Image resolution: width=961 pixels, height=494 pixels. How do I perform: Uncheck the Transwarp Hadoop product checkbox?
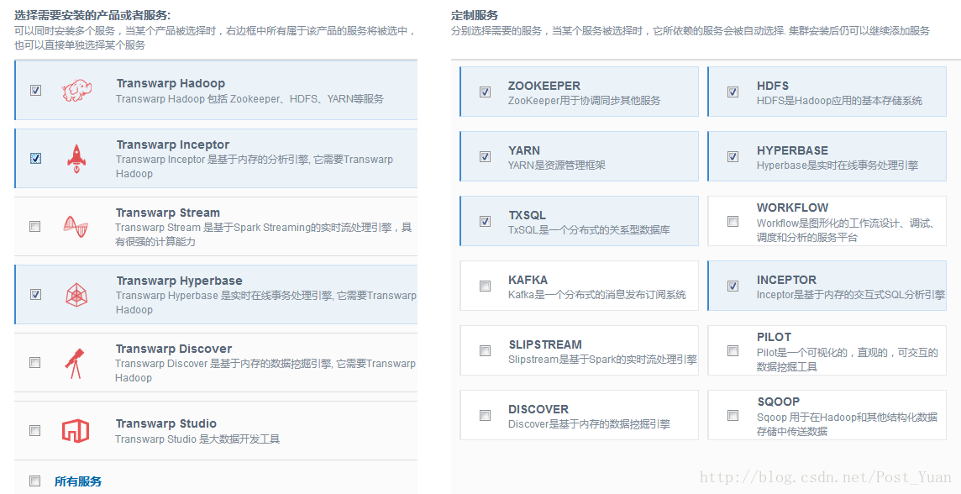(35, 90)
